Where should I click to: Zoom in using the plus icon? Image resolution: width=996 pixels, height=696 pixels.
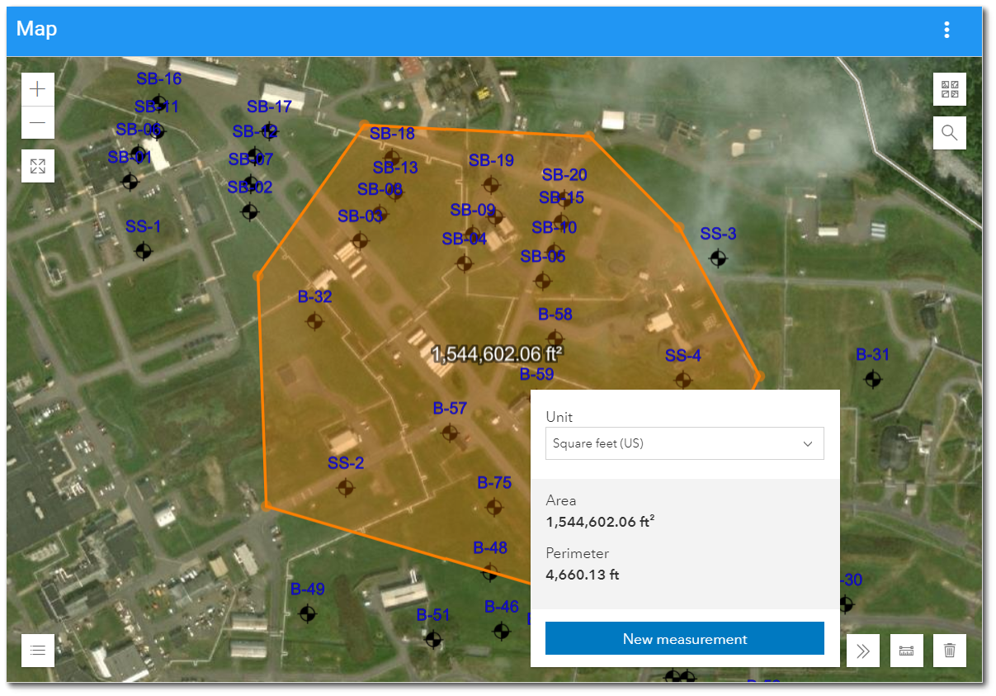37,88
